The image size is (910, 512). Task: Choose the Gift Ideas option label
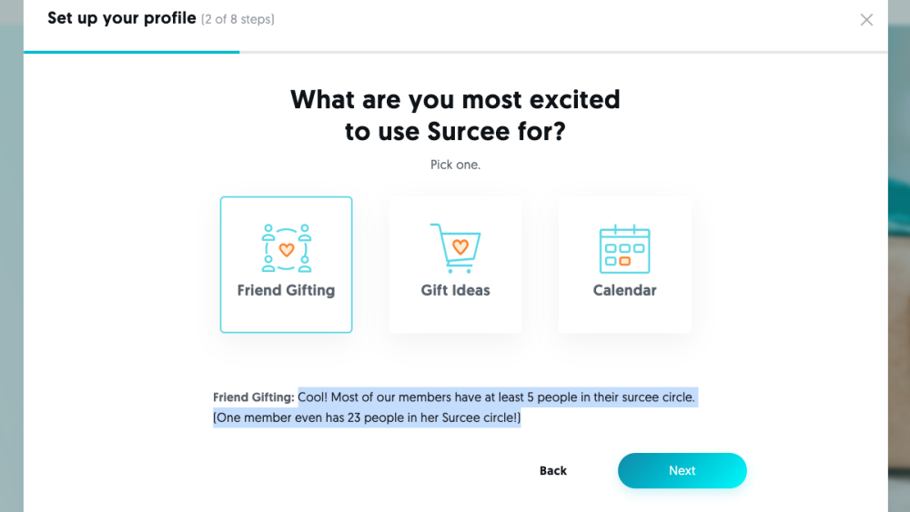(455, 290)
